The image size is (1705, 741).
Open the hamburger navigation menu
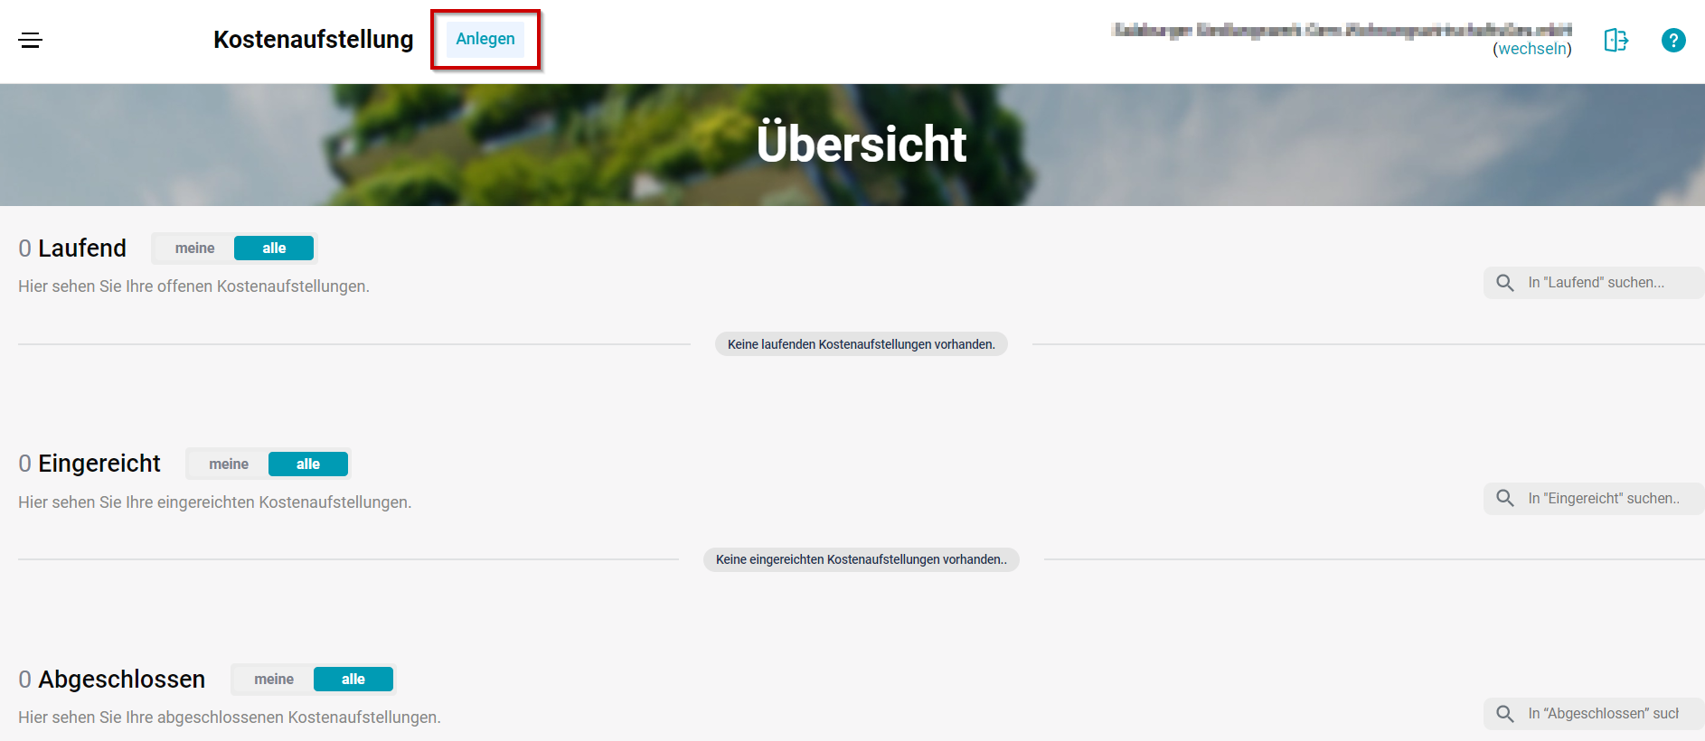click(31, 40)
